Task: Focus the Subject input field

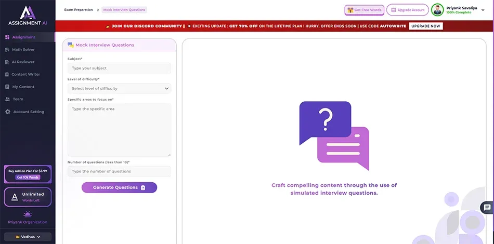Action: pyautogui.click(x=119, y=68)
